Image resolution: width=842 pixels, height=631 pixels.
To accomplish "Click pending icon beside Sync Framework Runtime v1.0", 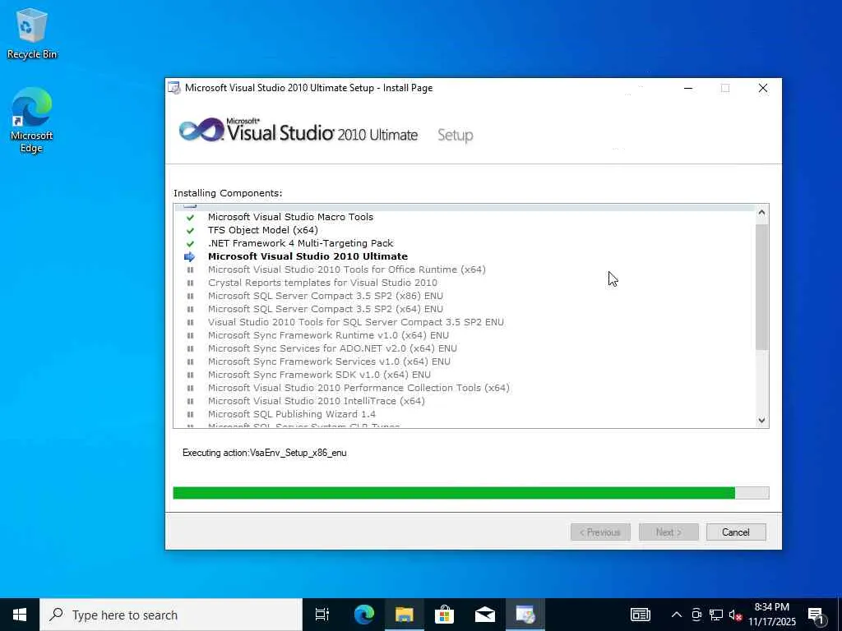I will click(x=190, y=335).
